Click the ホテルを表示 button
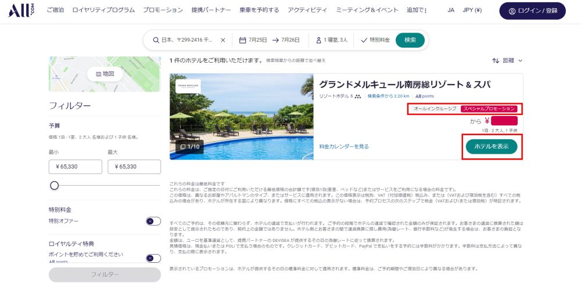The height and width of the screenshot is (286, 581). pyautogui.click(x=491, y=146)
